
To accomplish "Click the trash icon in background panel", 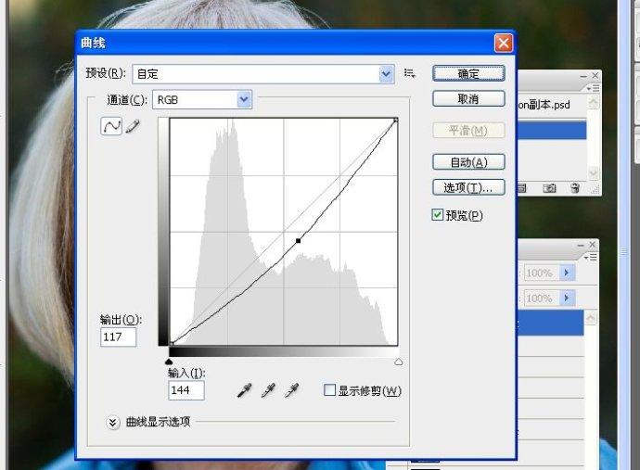I will (575, 188).
